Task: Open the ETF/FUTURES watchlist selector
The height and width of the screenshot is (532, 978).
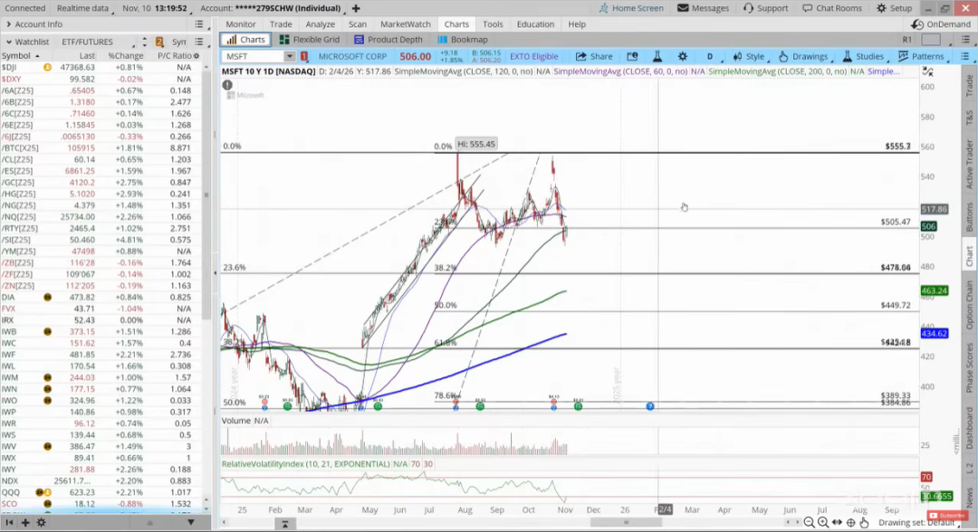Action: tap(97, 42)
